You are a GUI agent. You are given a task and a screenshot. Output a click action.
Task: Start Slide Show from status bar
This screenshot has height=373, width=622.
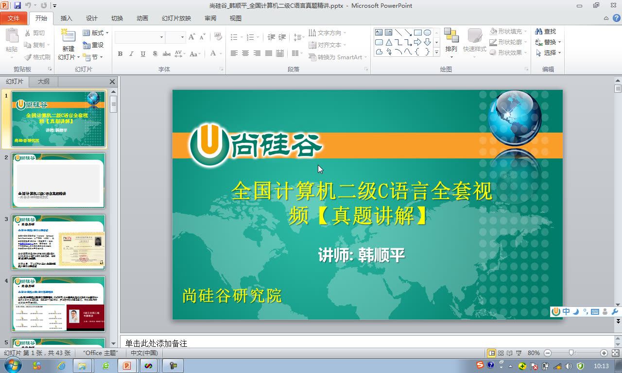point(518,353)
